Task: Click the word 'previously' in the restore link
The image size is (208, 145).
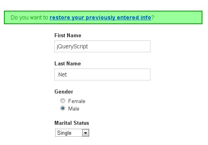Action: tap(100, 18)
